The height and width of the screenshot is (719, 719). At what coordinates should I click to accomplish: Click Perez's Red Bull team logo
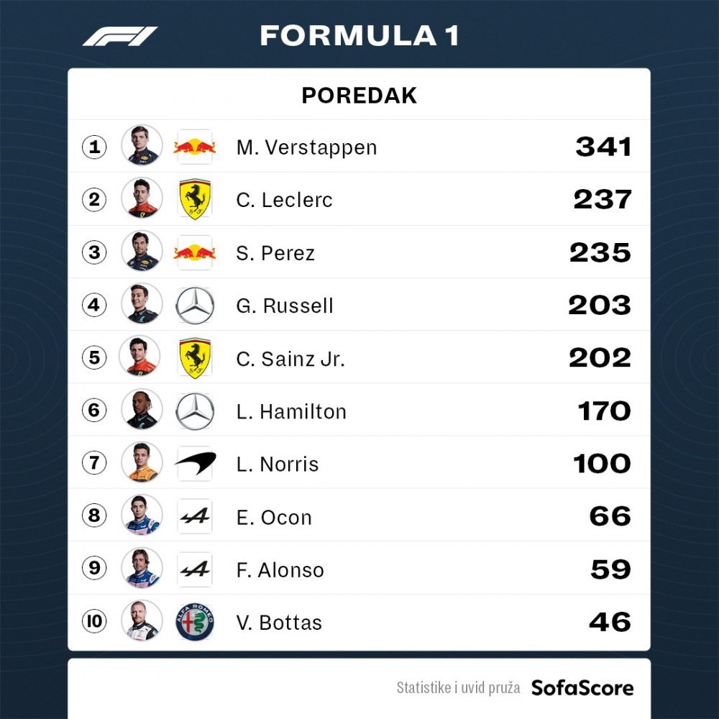pyautogui.click(x=194, y=252)
